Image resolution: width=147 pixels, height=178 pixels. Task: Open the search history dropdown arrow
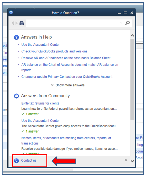click(121, 23)
